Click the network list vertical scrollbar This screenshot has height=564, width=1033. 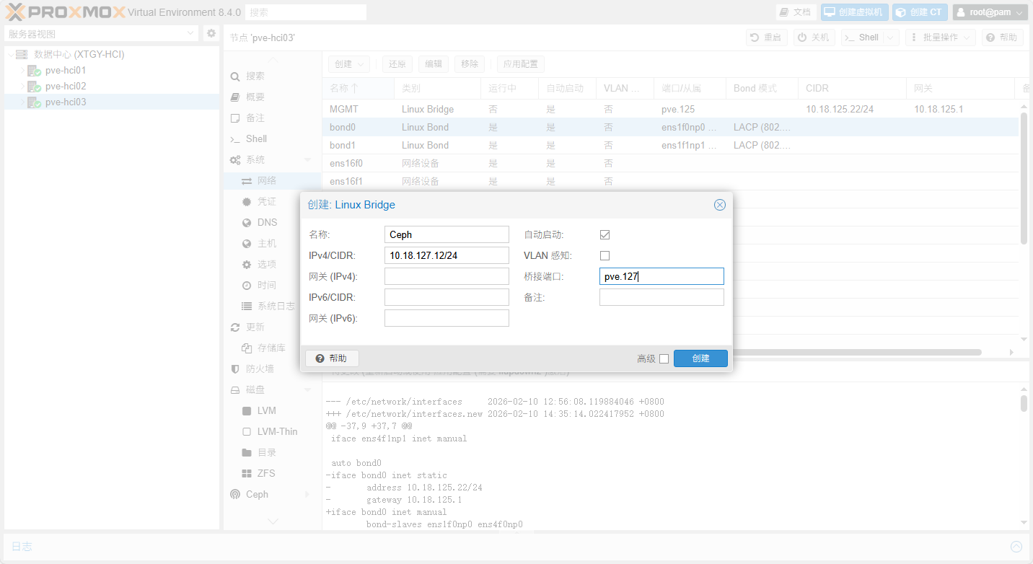[x=1024, y=179]
